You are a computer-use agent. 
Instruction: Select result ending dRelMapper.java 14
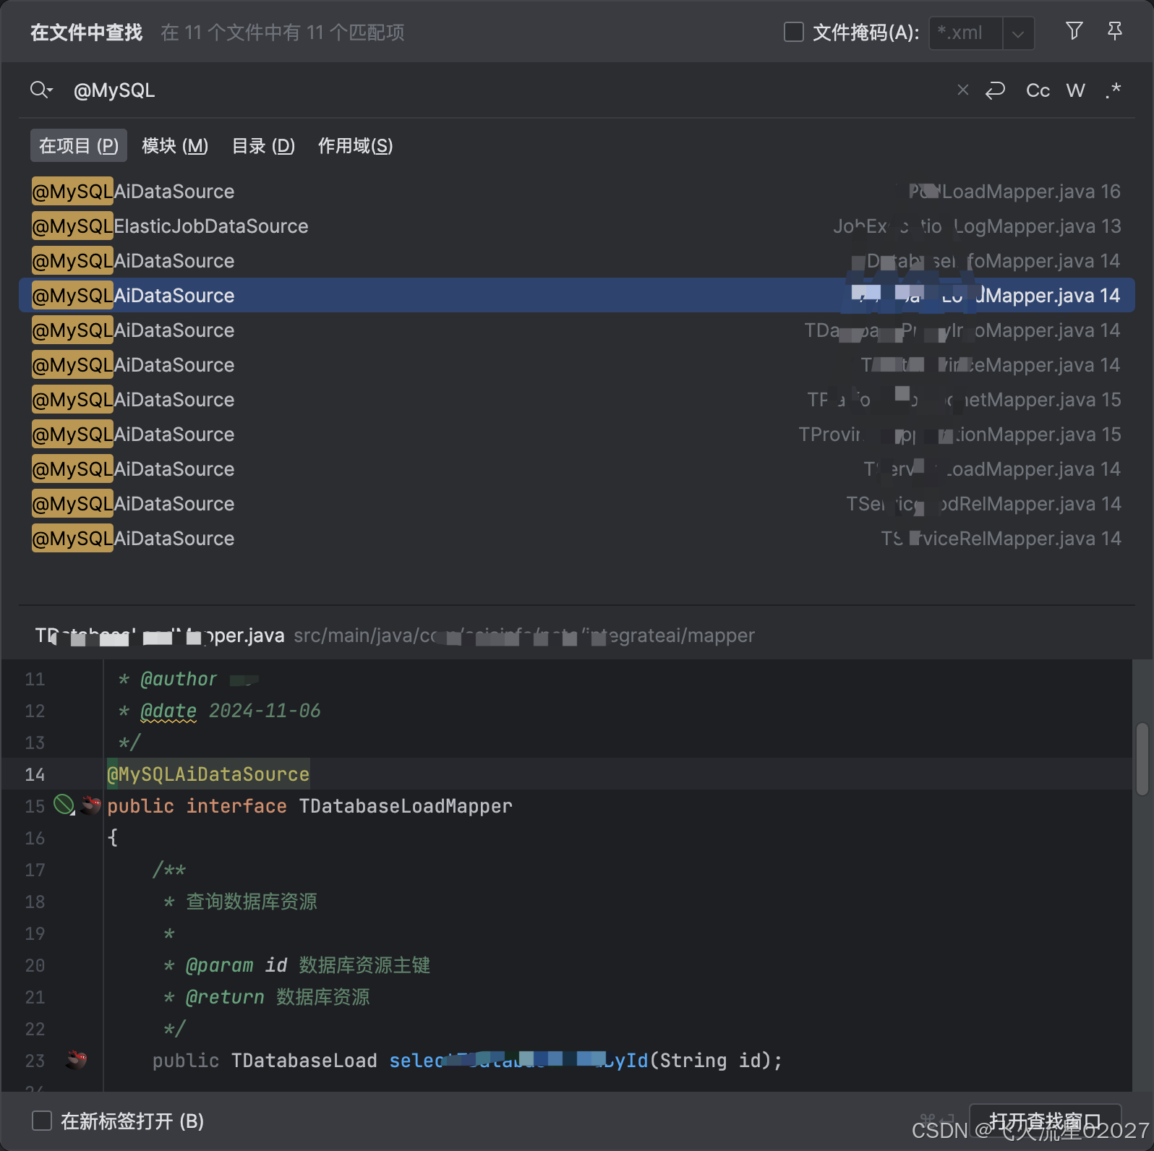[x=577, y=504]
